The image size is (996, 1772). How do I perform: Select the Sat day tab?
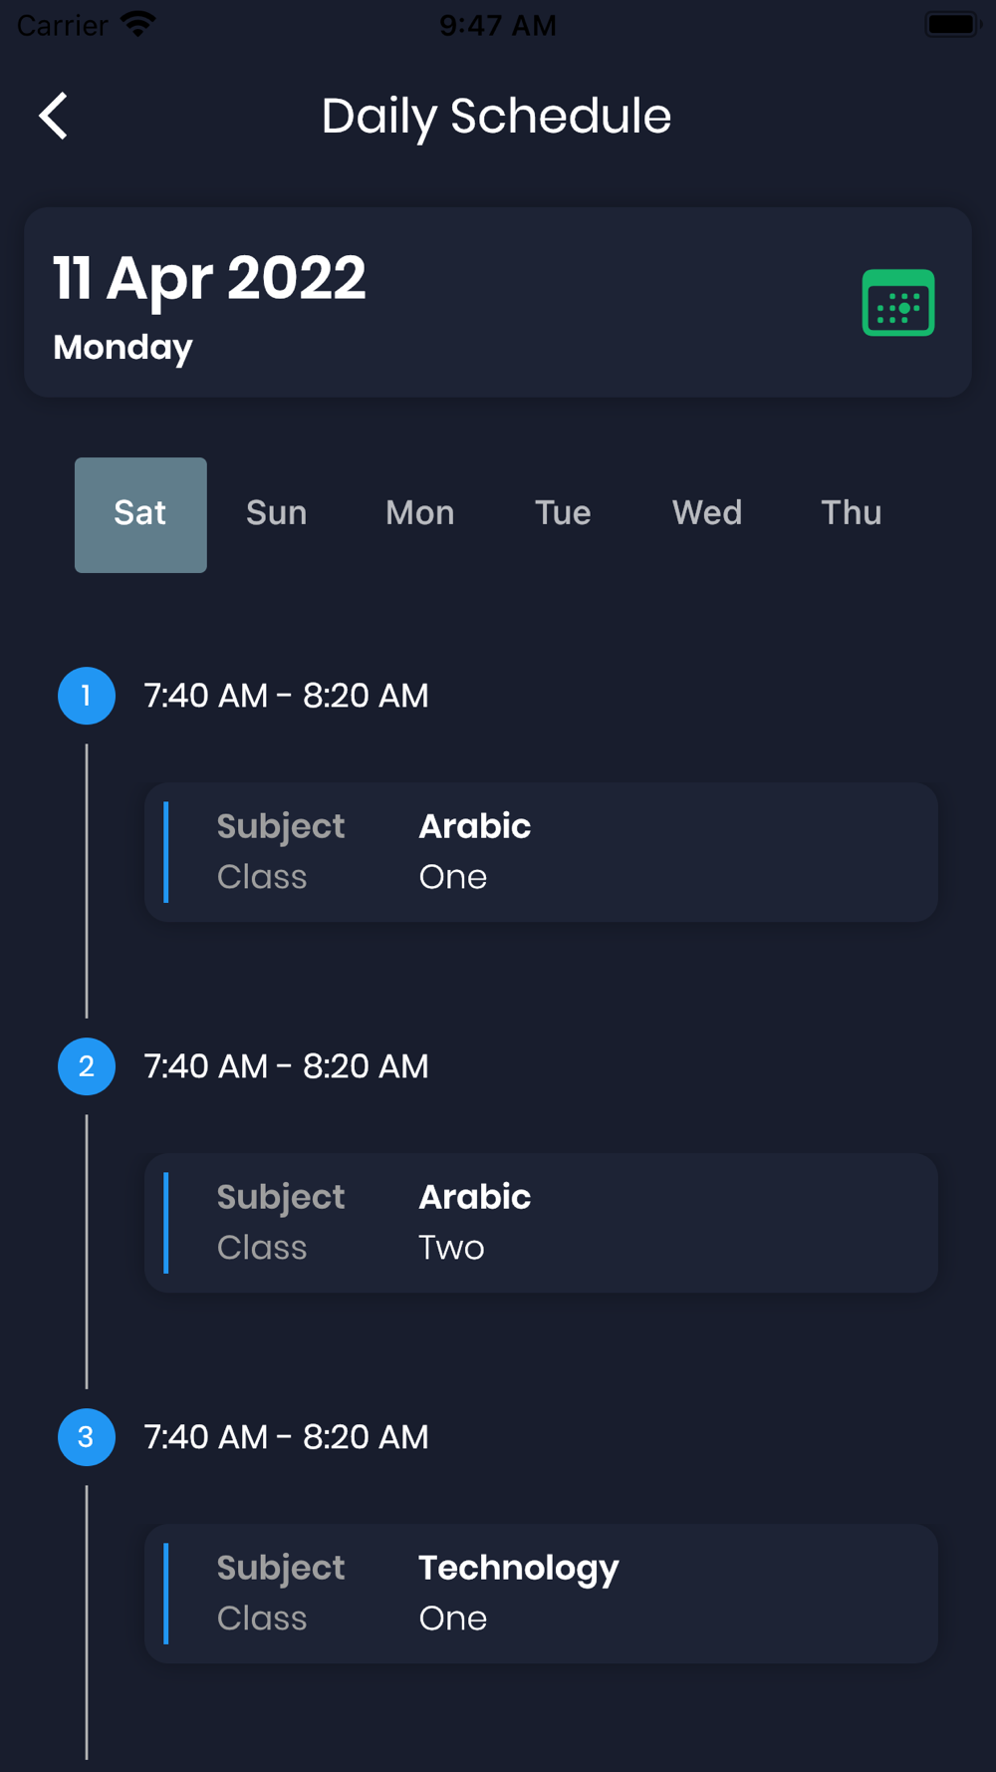pyautogui.click(x=140, y=514)
